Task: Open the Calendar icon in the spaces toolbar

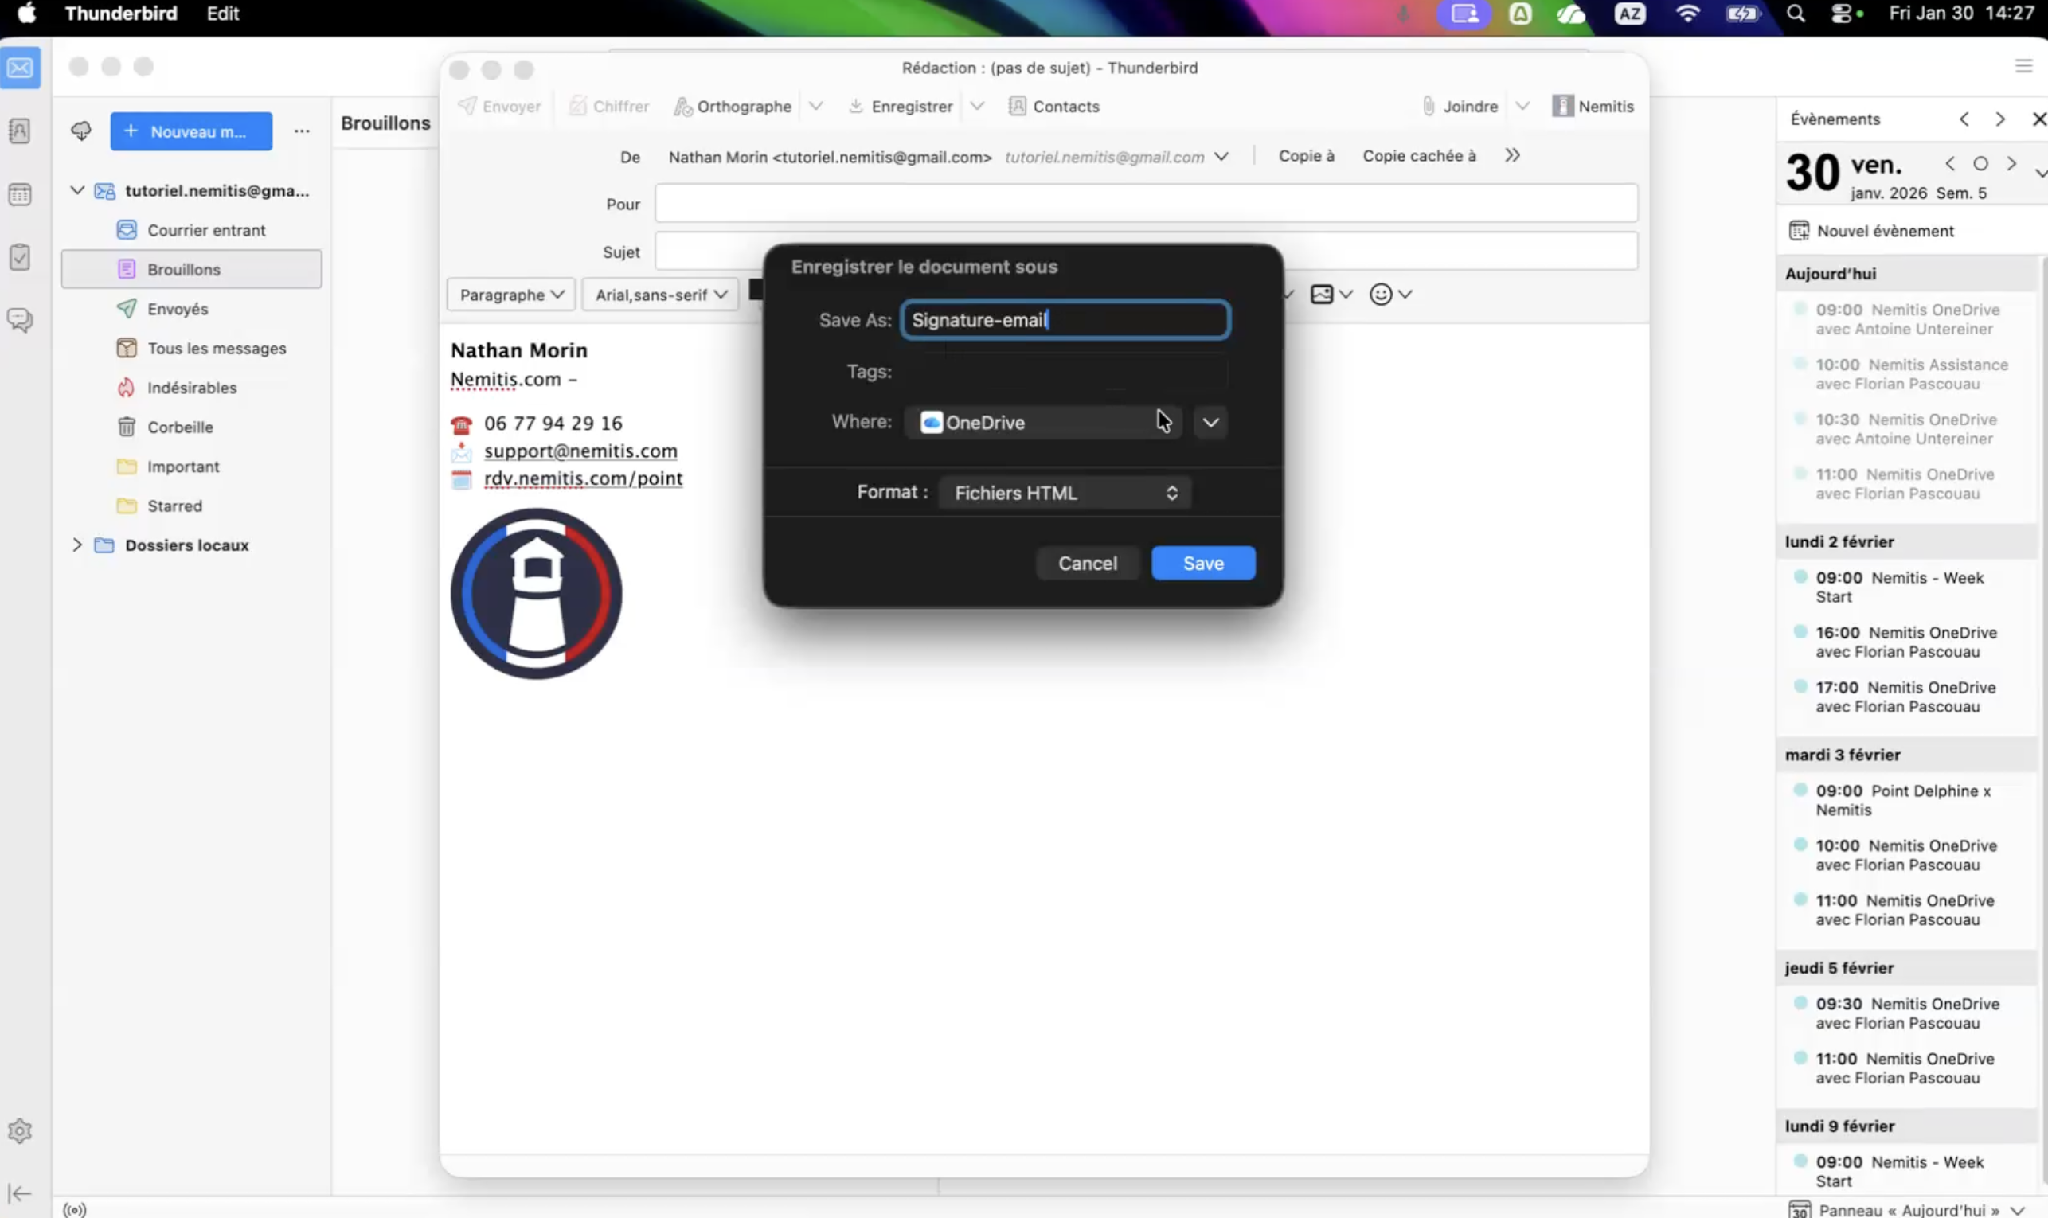Action: 20,194
